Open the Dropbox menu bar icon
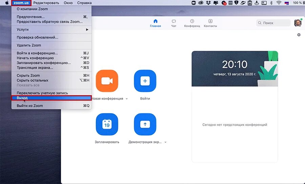This screenshot has width=305, height=184. tap(208, 3)
